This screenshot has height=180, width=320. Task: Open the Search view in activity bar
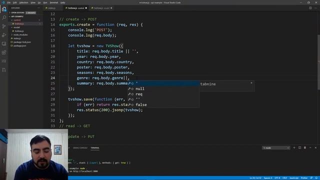coord(4,17)
